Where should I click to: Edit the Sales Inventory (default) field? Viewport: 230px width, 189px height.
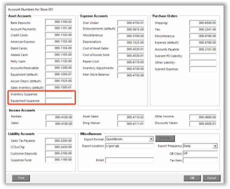pyautogui.click(x=58, y=87)
